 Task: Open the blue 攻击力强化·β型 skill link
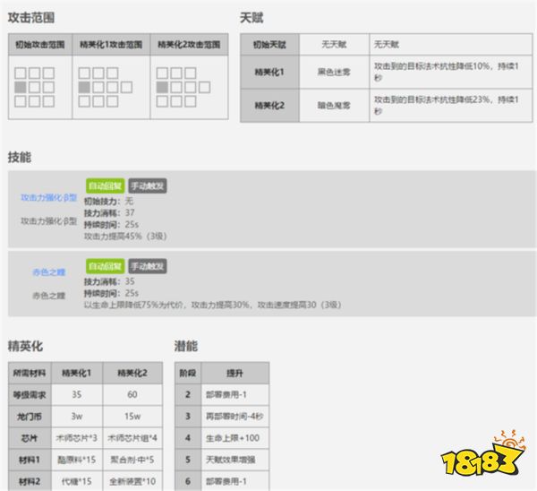[x=48, y=198]
